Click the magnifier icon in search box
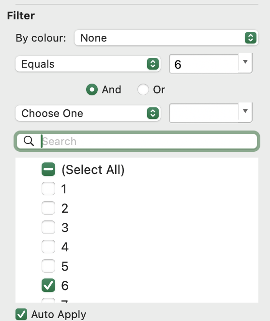This screenshot has height=321, width=270. click(29, 141)
